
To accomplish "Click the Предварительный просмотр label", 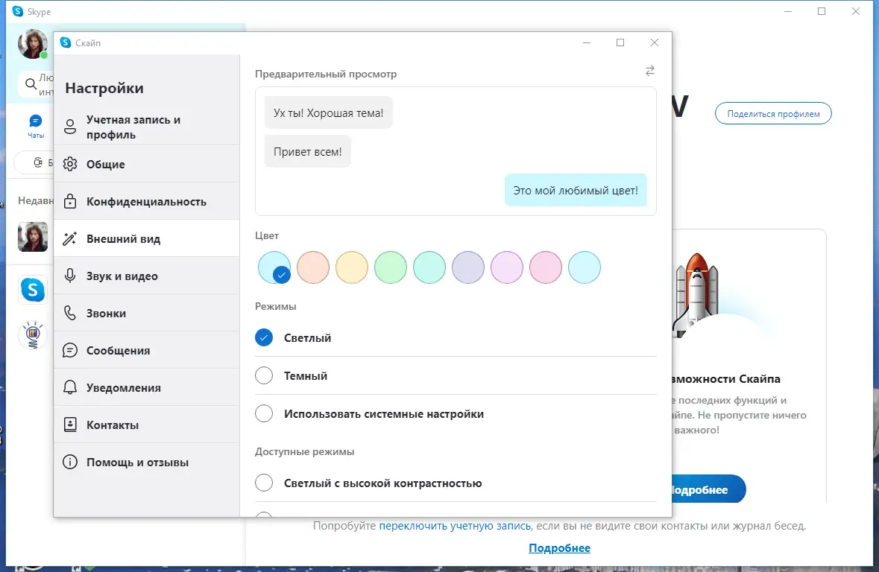I will 326,74.
